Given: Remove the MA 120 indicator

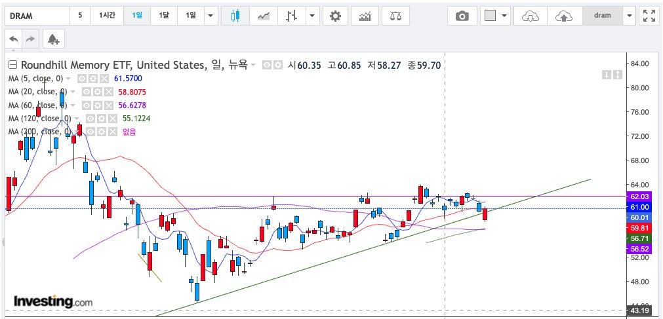Looking at the screenshot, I should [113, 119].
